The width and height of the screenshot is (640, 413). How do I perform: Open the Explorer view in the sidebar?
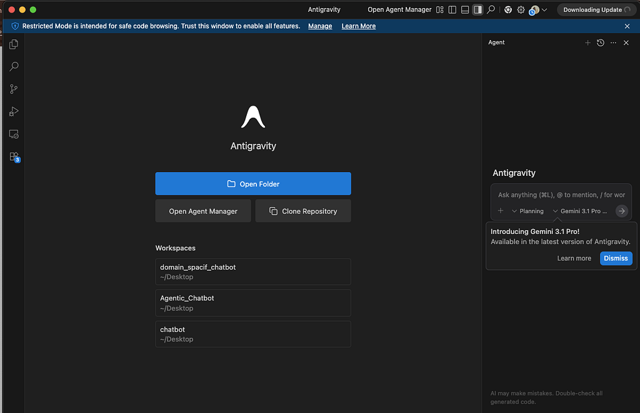point(14,44)
